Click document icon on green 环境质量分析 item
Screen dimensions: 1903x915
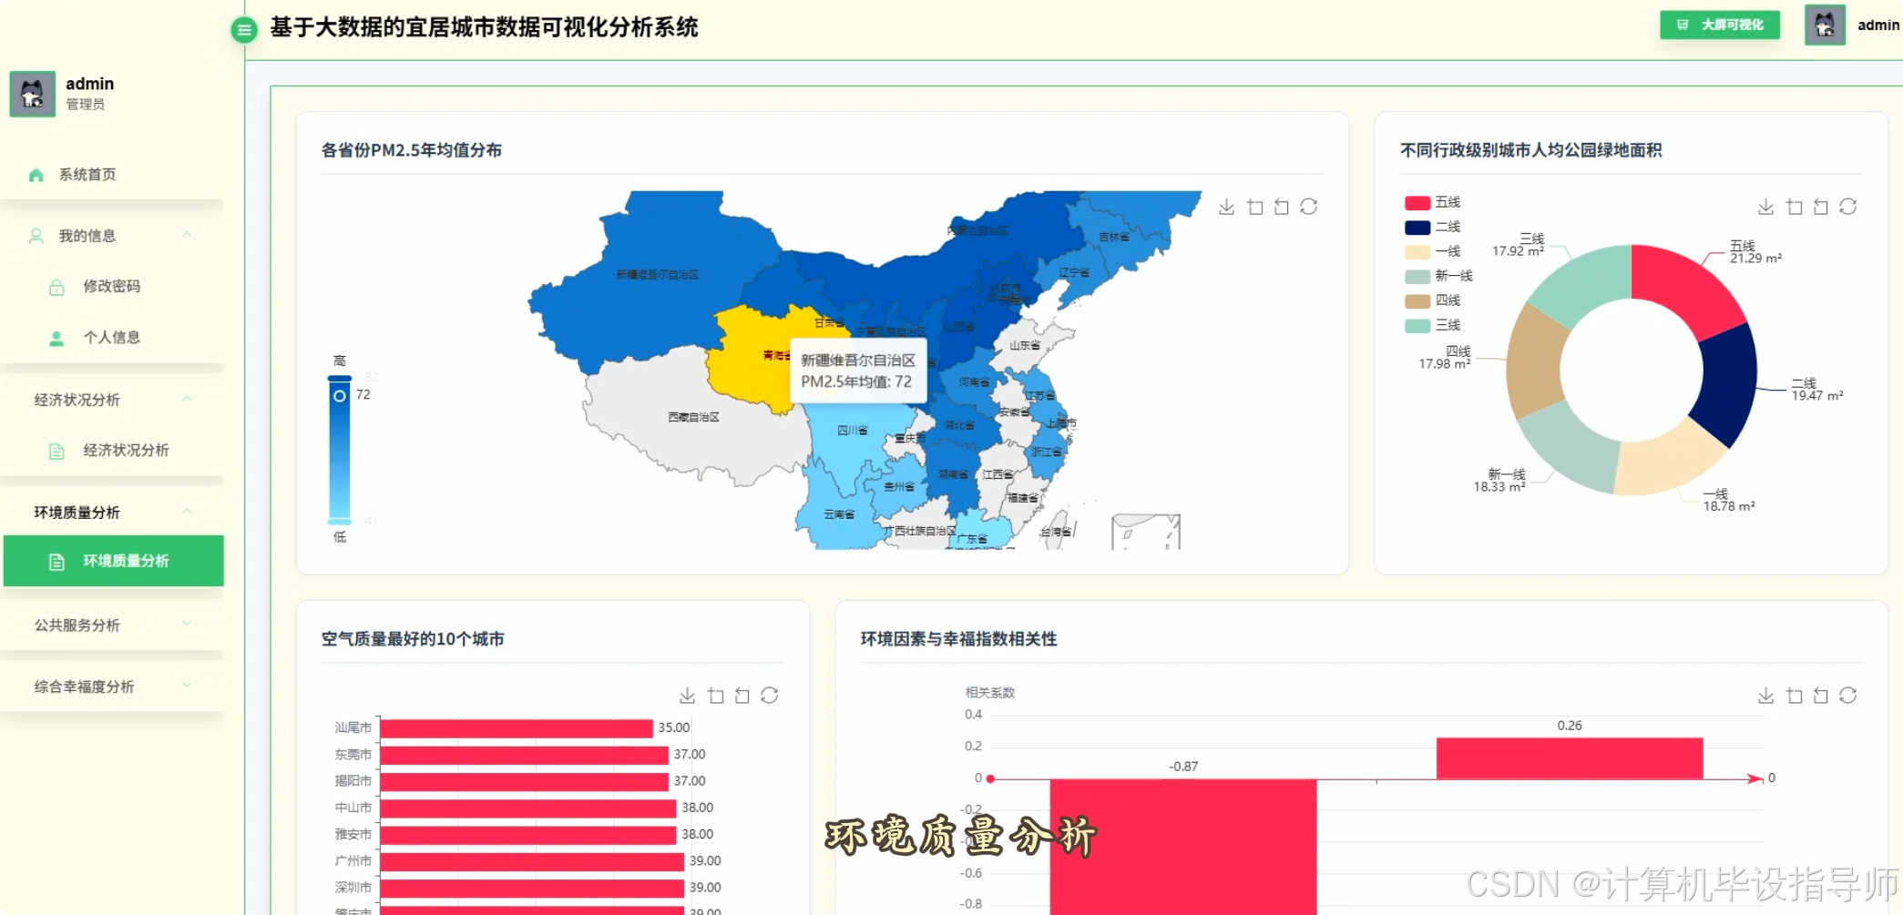pos(56,562)
